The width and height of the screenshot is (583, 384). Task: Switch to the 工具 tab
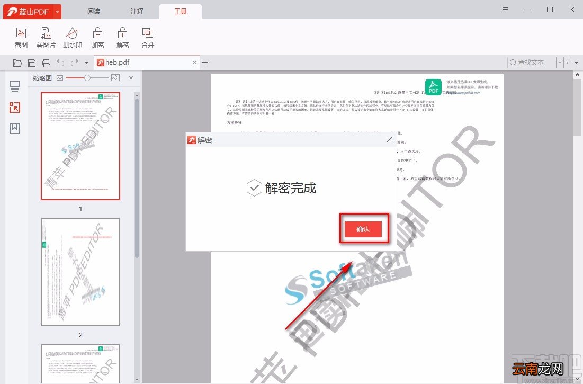(181, 12)
